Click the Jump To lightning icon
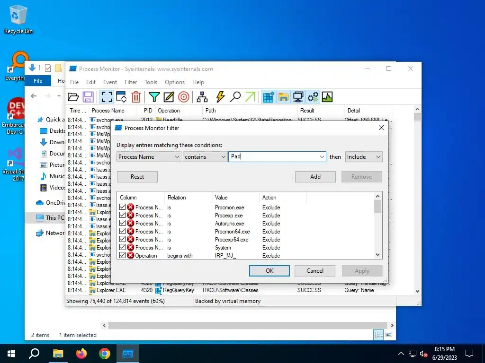The width and height of the screenshot is (485, 363). 220,97
